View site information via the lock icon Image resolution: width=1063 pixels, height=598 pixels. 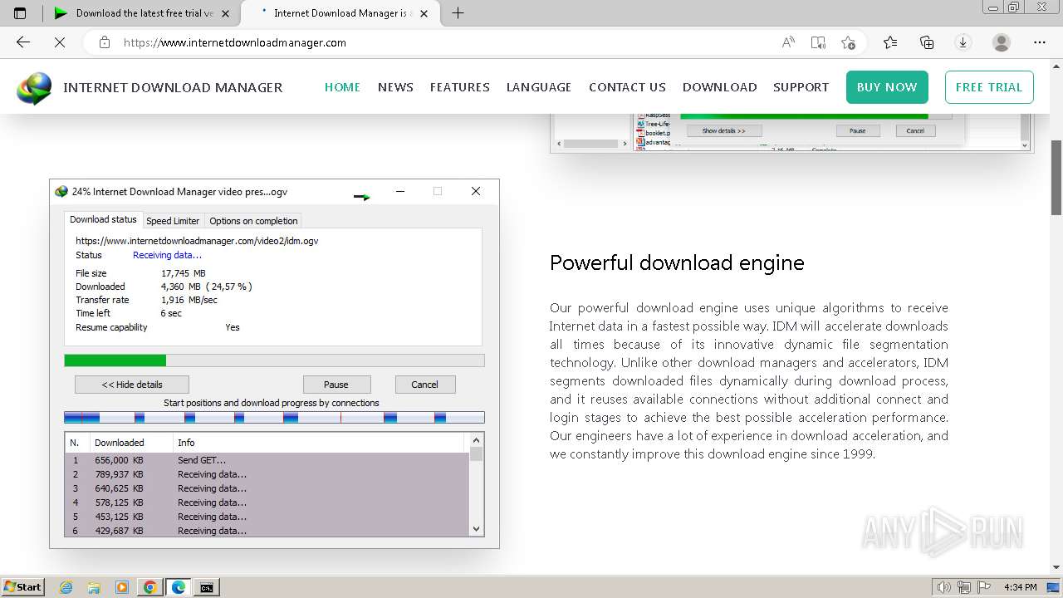point(105,42)
